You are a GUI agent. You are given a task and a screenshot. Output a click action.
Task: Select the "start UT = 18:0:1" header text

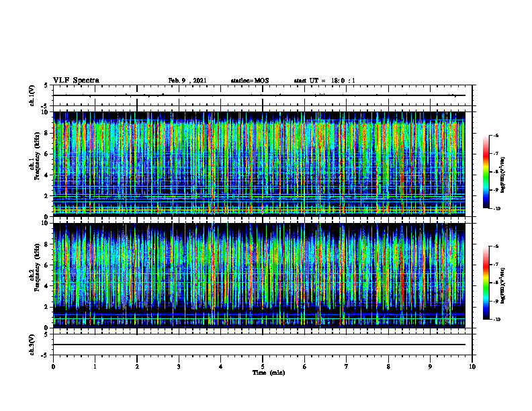(x=324, y=81)
